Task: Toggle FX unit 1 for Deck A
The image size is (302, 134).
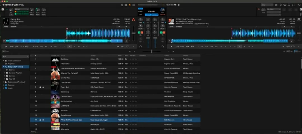Action: tap(139, 33)
